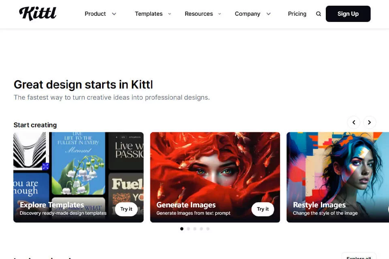The height and width of the screenshot is (259, 389).
Task: Select the second carousel pagination dot
Action: pos(188,229)
